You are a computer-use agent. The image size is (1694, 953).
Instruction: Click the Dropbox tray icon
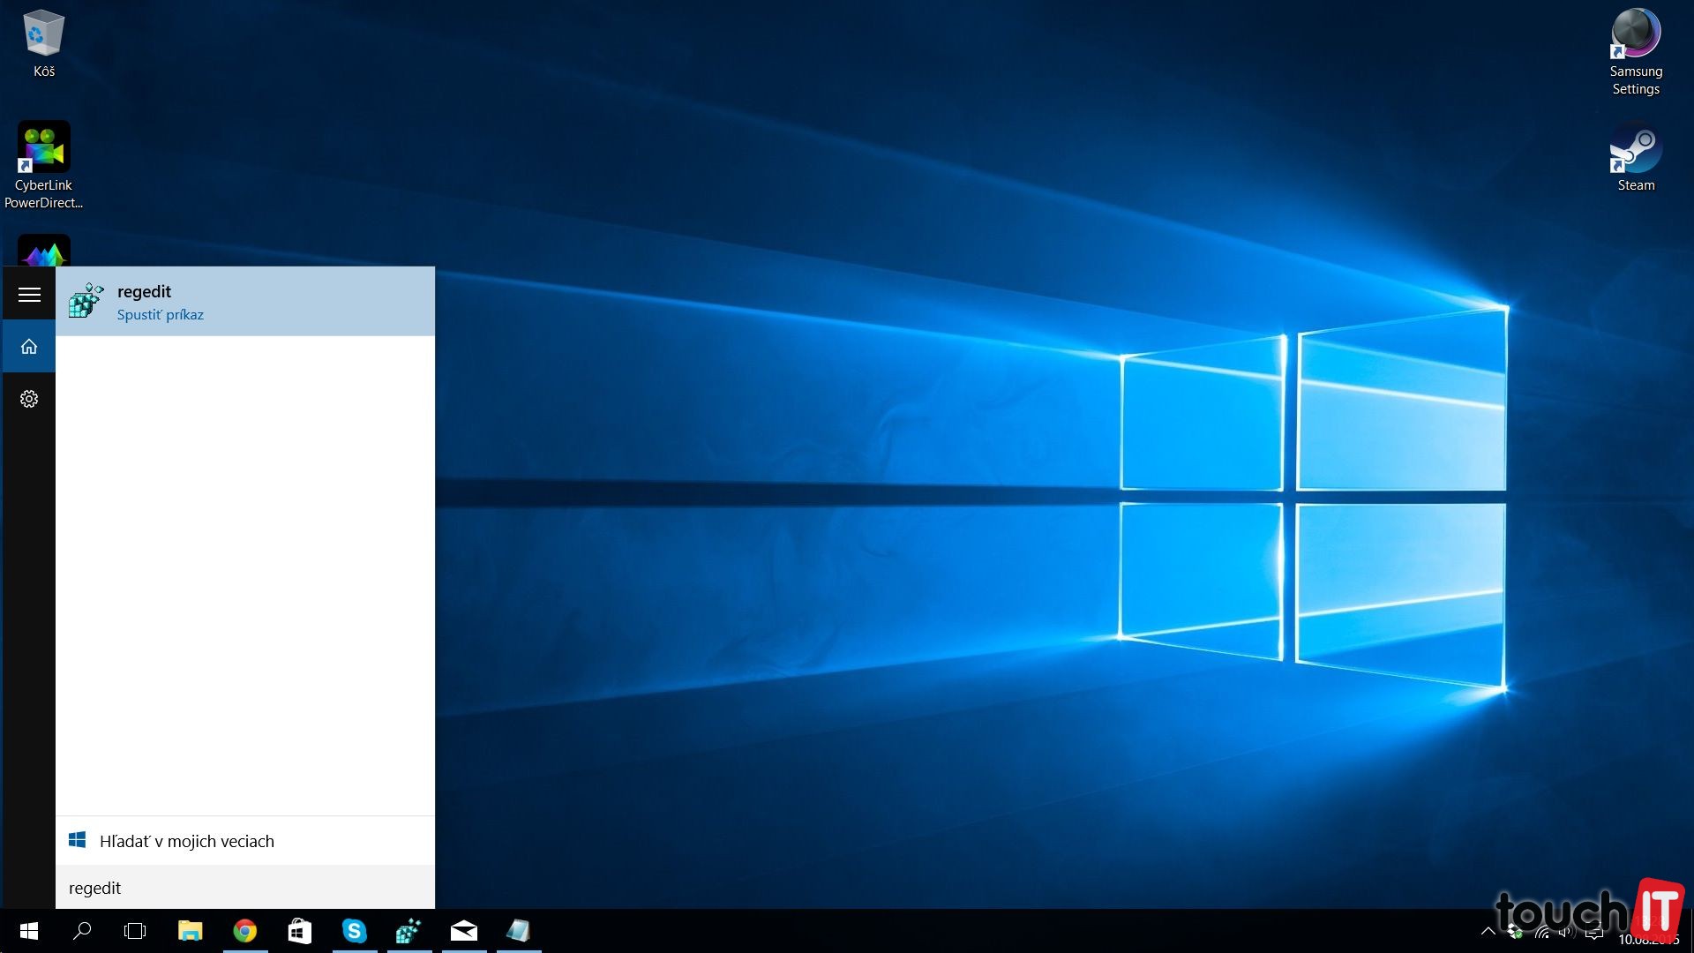point(1515,932)
